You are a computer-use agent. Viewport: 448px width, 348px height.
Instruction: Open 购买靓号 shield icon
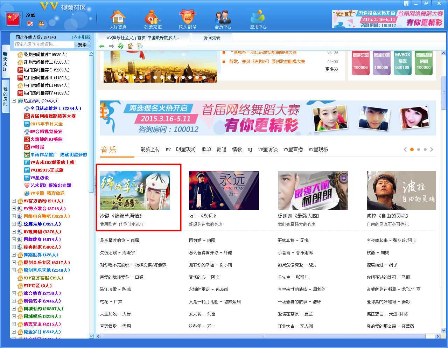click(x=188, y=19)
